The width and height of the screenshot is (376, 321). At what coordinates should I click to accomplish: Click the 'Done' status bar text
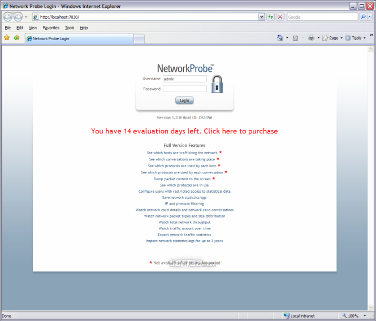click(6, 316)
